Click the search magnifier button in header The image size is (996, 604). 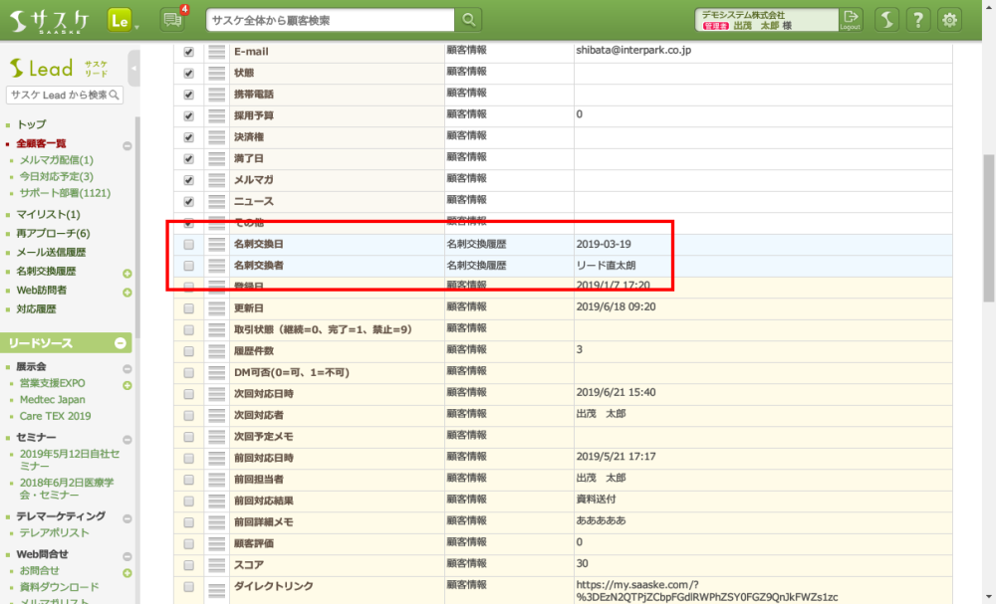tap(468, 20)
